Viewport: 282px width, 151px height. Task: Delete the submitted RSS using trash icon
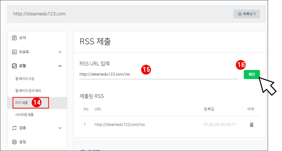[x=252, y=124]
